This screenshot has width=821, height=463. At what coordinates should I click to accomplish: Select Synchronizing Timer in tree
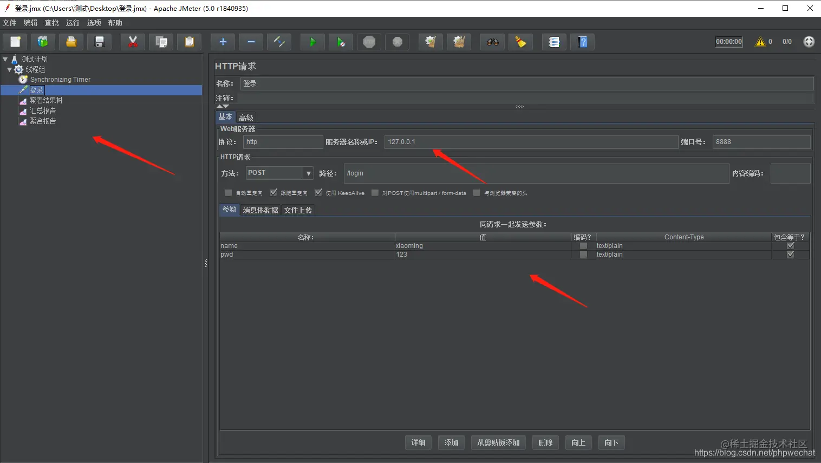pos(60,80)
